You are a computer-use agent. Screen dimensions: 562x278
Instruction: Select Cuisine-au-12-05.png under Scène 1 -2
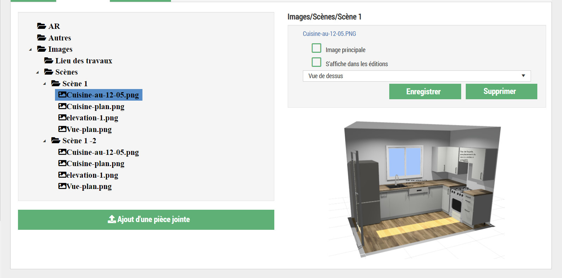[102, 152]
